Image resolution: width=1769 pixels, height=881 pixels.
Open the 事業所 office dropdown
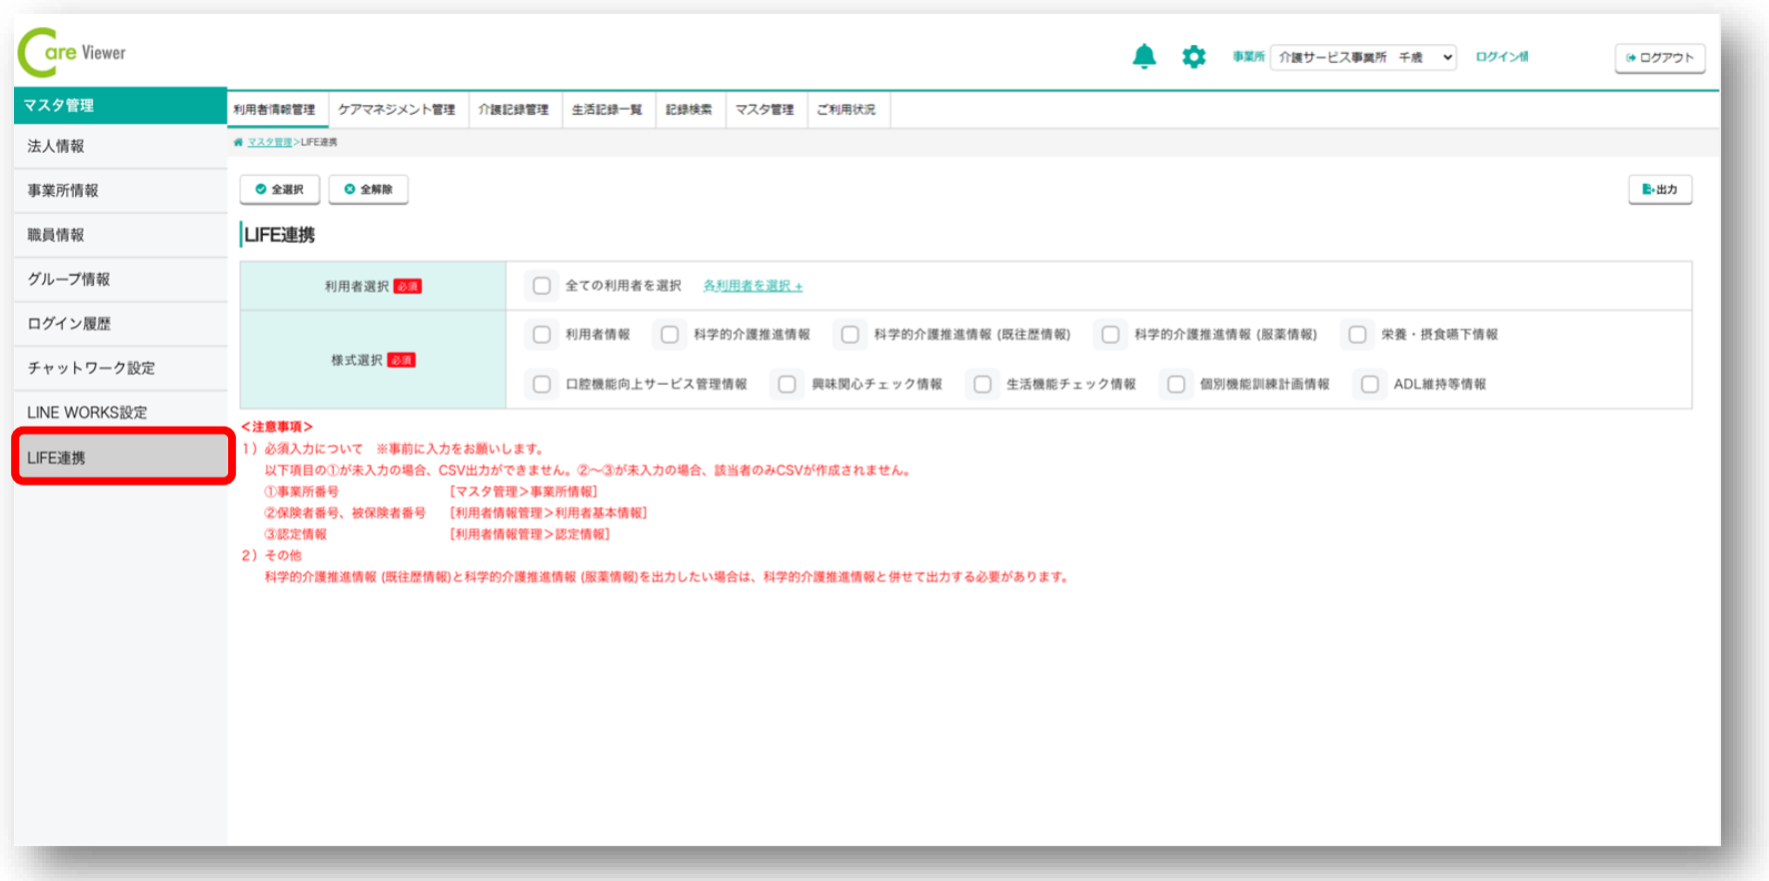pos(1363,58)
